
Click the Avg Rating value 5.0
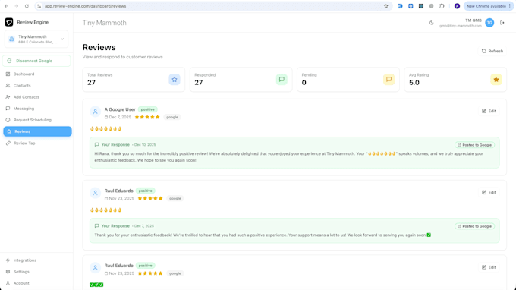[414, 83]
